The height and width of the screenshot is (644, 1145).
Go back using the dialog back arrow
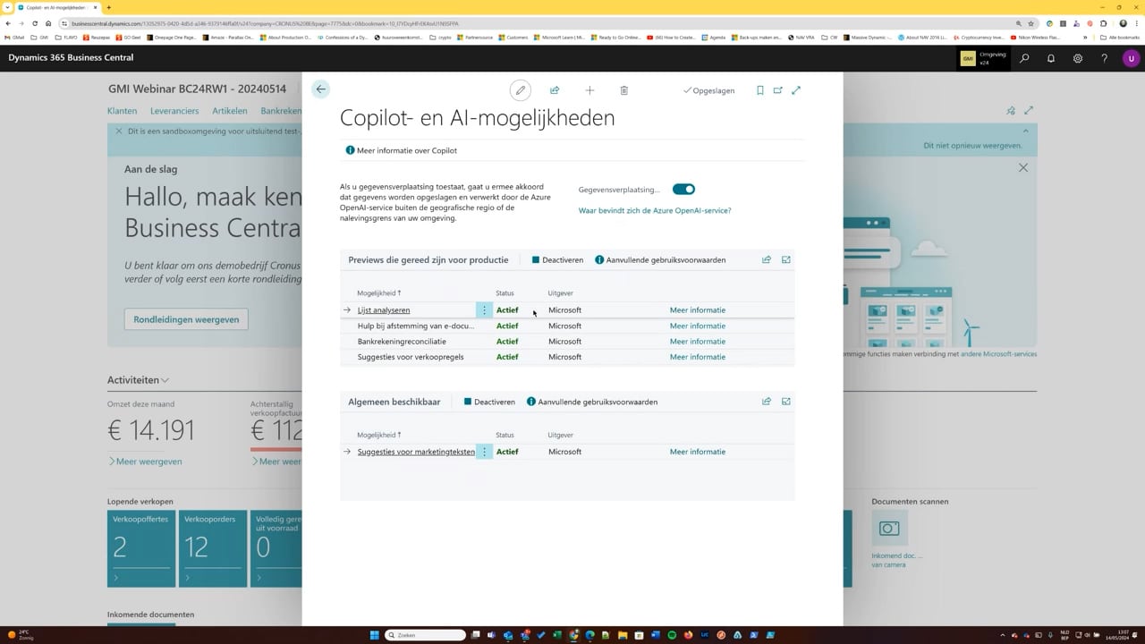320,89
